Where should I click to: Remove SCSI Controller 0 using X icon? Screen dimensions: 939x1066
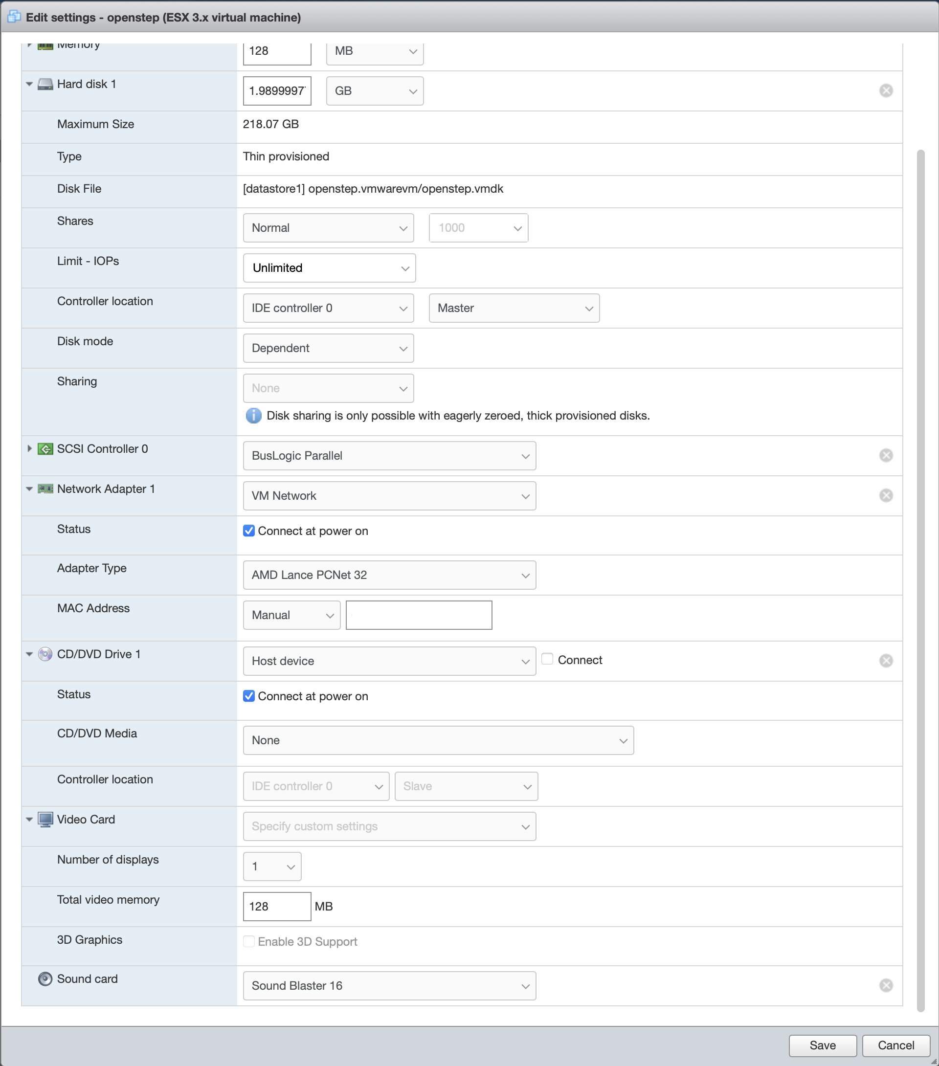886,455
